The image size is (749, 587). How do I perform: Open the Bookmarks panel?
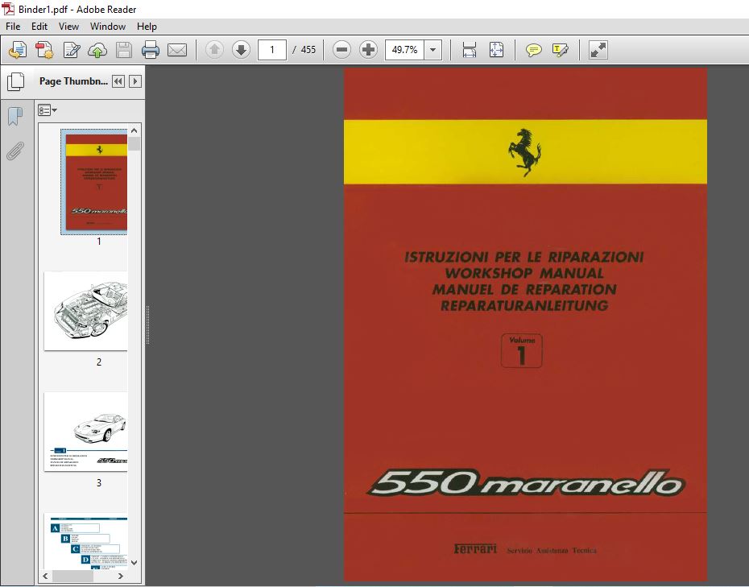pyautogui.click(x=15, y=116)
